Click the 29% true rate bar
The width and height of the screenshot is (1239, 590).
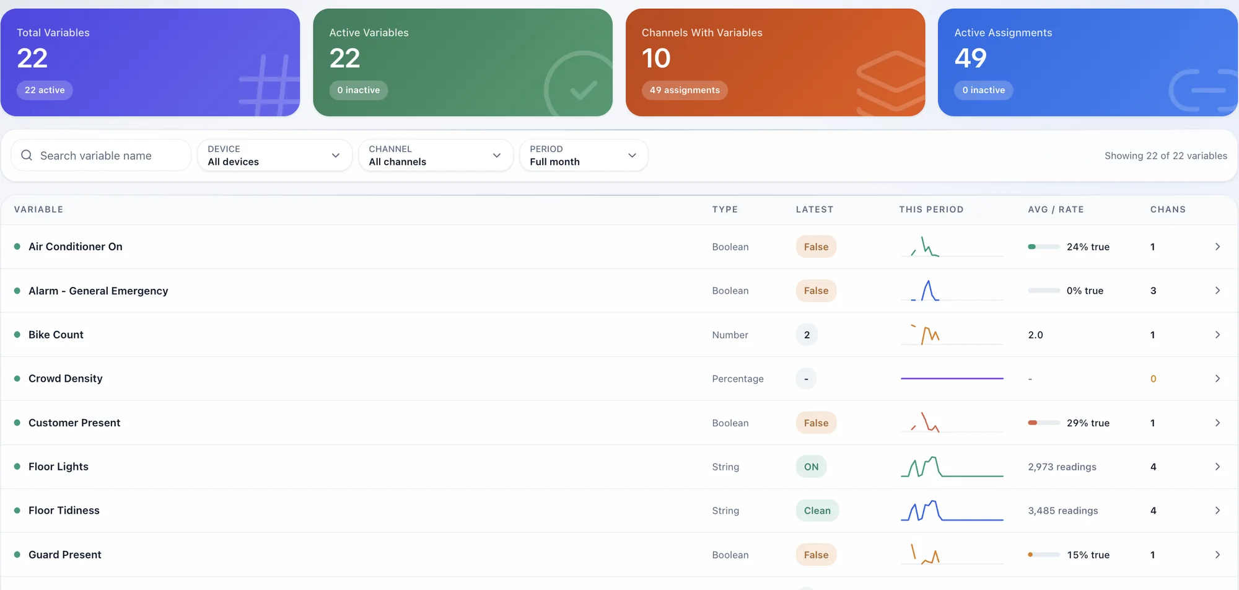coord(1044,423)
